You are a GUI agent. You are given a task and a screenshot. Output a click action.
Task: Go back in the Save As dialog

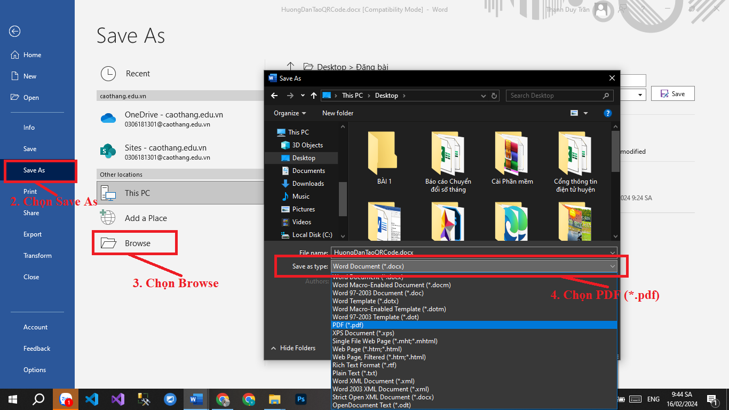point(274,96)
